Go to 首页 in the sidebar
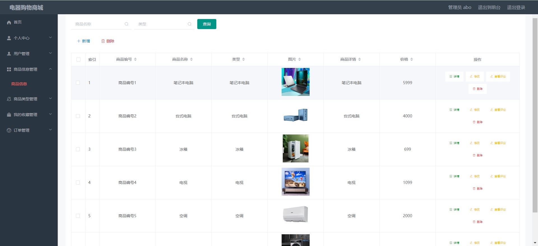538x246 pixels. pos(17,22)
